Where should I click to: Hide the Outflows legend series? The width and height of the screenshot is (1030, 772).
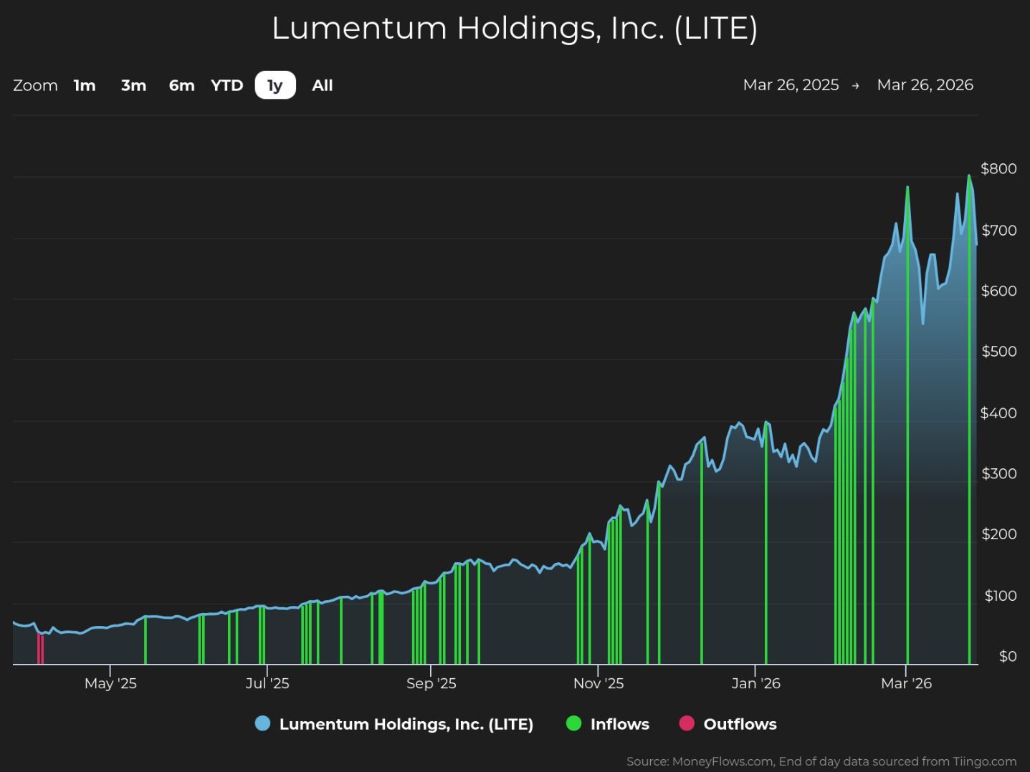tap(740, 724)
